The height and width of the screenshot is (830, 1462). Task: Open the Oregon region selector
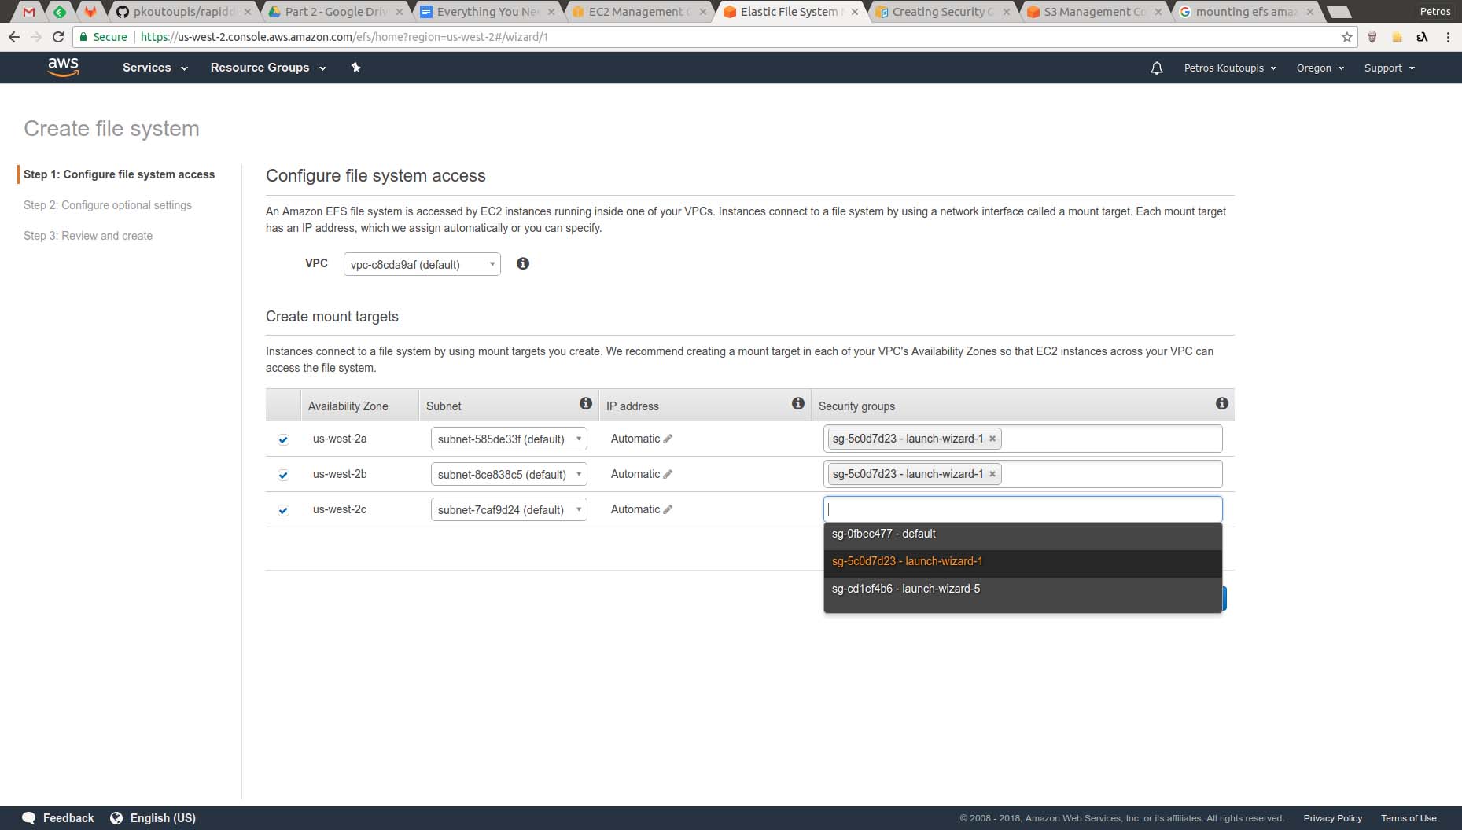(1320, 68)
